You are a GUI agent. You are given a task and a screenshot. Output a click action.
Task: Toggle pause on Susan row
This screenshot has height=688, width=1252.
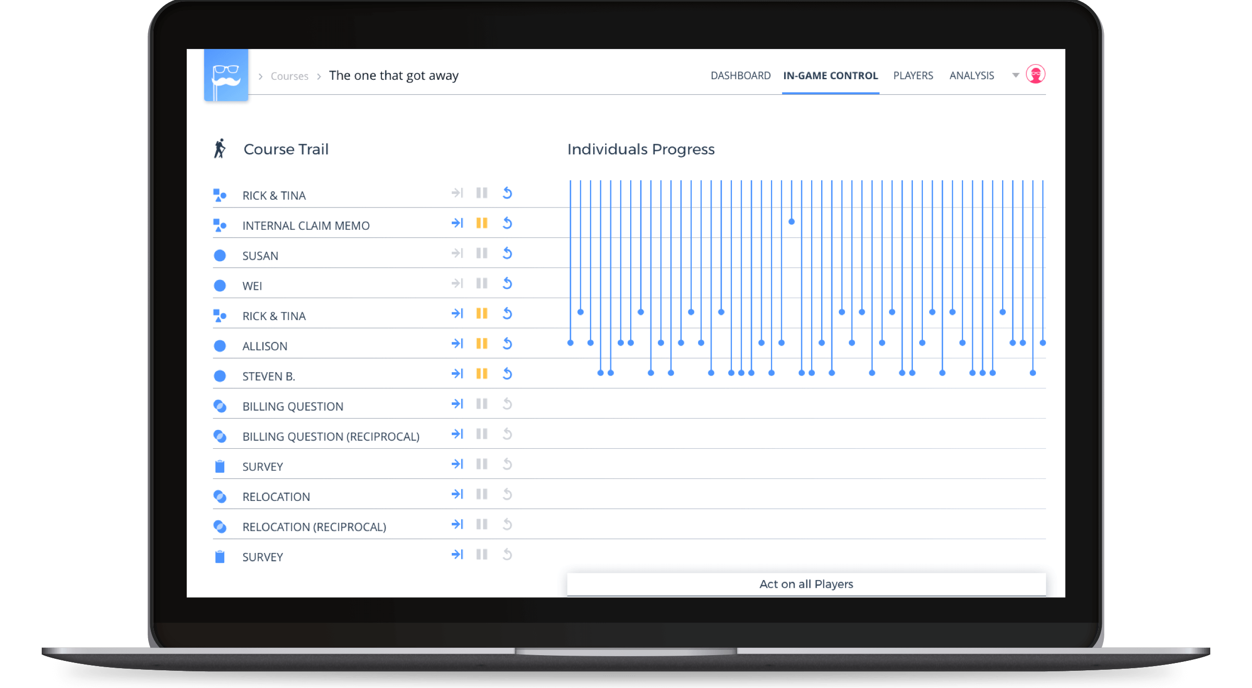[481, 253]
